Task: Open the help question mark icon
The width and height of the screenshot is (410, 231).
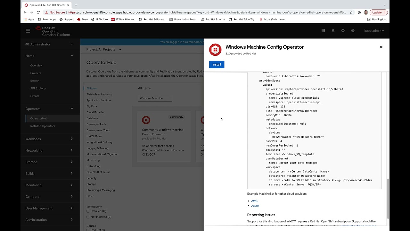Action: point(353,30)
